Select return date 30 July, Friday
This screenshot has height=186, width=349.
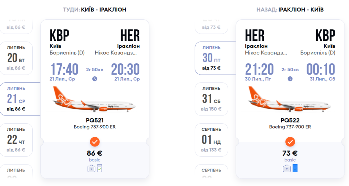point(211,58)
